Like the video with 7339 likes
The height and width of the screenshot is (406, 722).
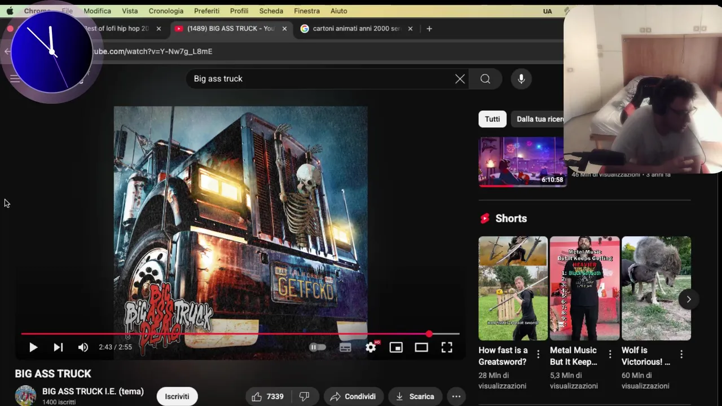(267, 396)
